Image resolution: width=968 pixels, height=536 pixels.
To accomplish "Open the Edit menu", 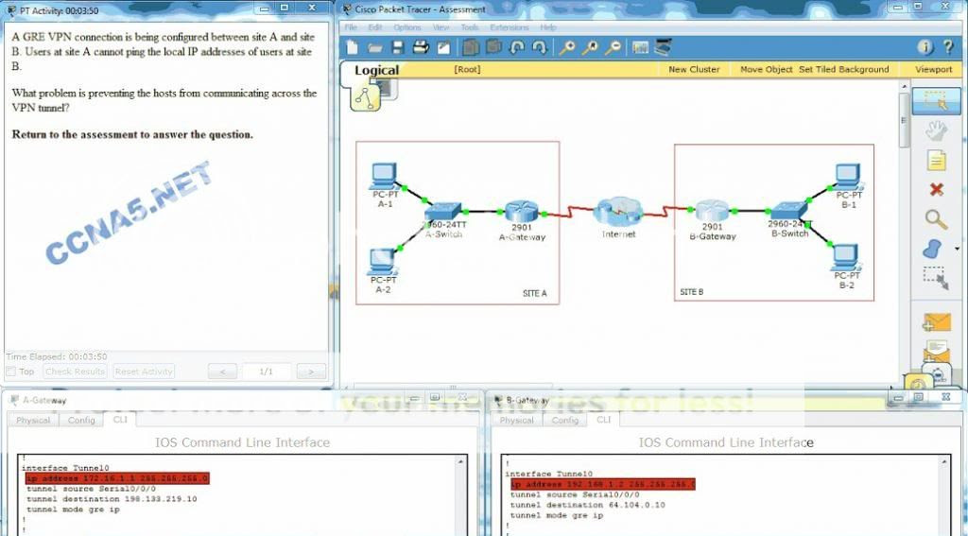I will coord(375,27).
